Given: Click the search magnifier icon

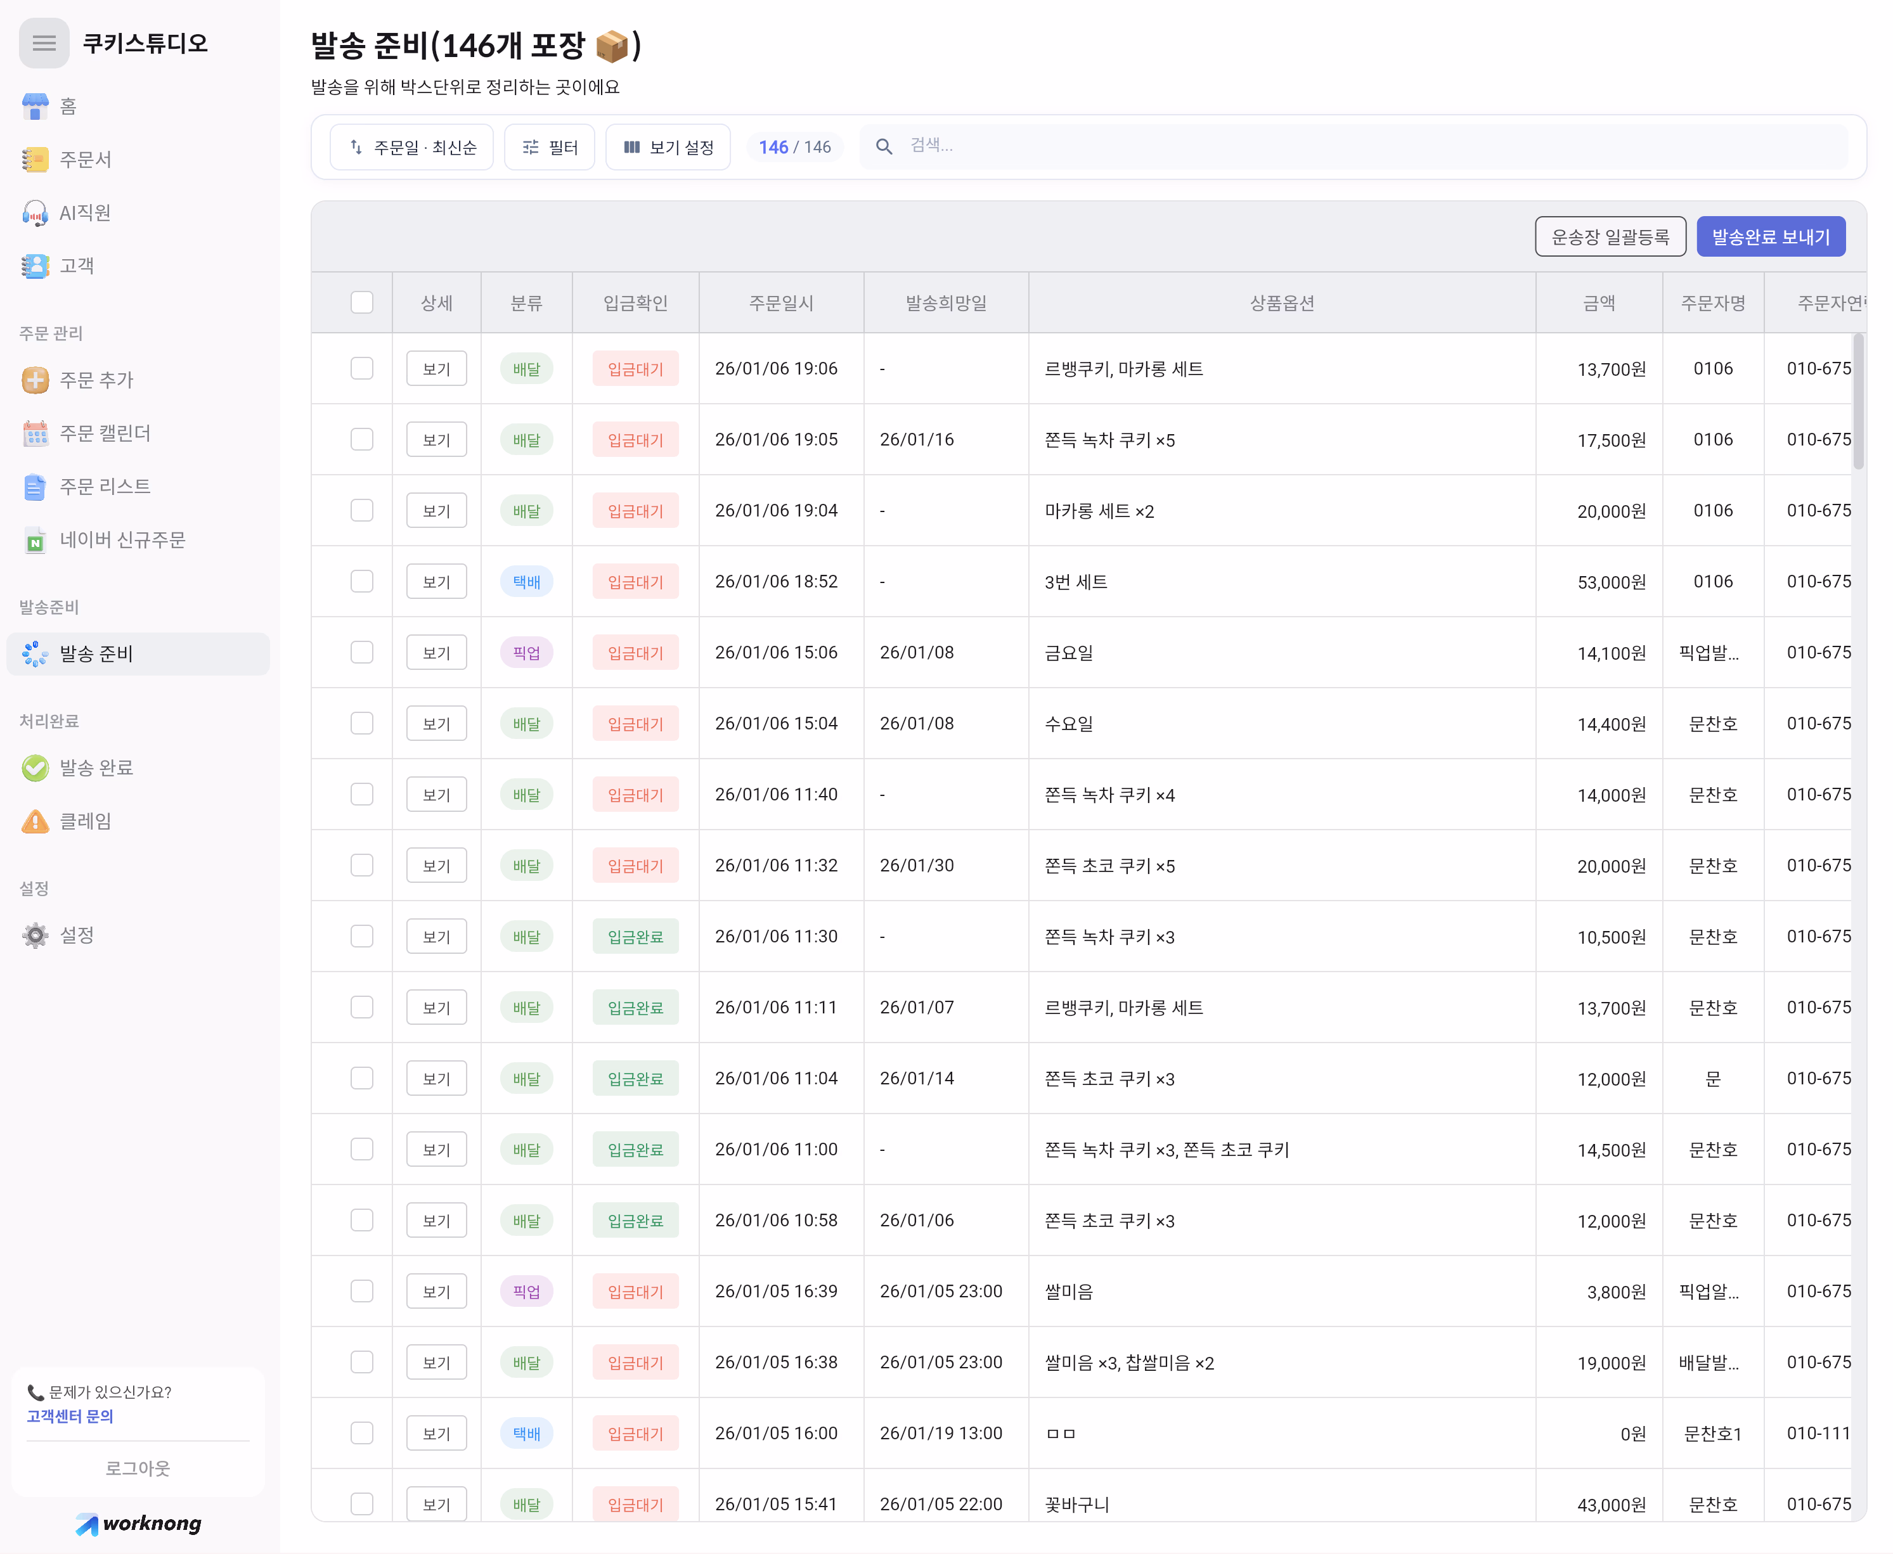Looking at the screenshot, I should [884, 147].
